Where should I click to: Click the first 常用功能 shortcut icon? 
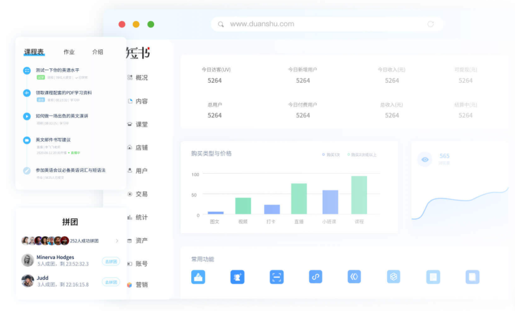click(198, 277)
